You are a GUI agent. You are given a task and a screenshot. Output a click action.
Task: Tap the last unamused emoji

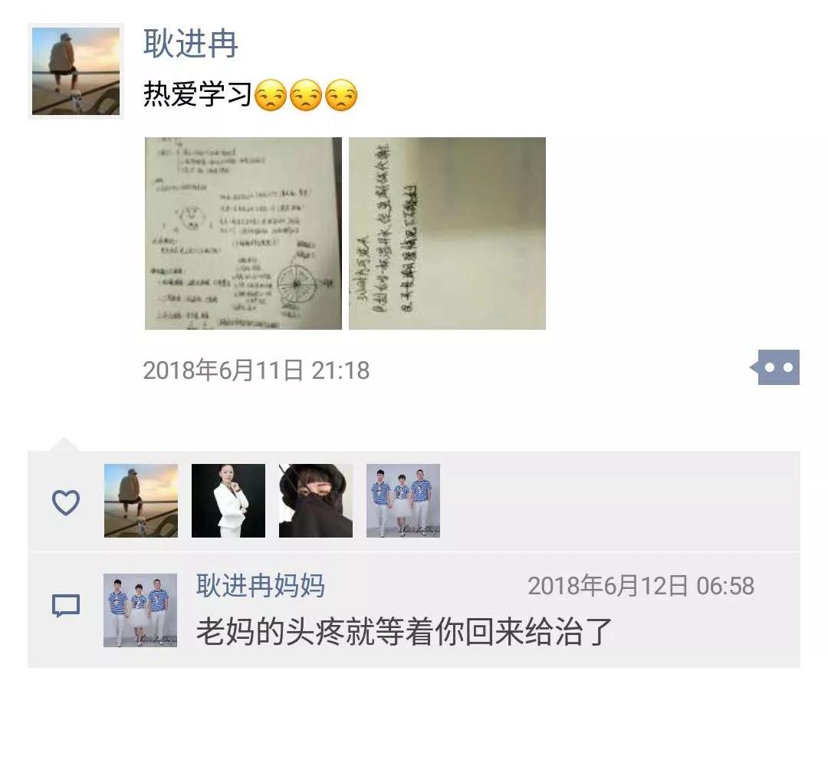coord(341,95)
